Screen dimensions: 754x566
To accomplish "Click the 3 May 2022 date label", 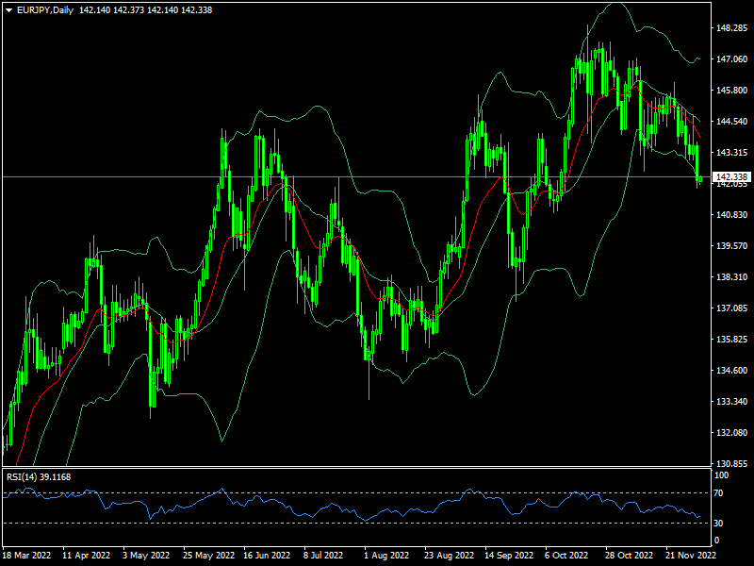I will coord(146,555).
